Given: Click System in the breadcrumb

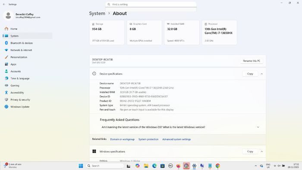Looking at the screenshot, I should (x=97, y=13).
